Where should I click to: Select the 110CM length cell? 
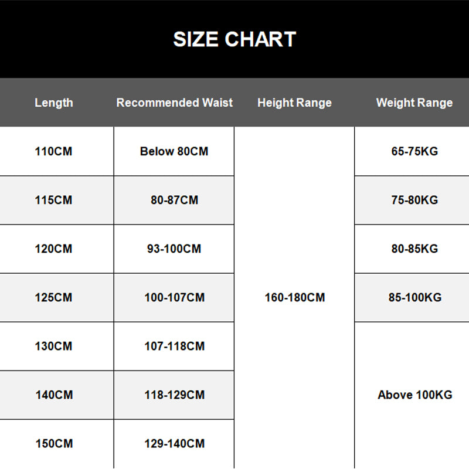54,151
